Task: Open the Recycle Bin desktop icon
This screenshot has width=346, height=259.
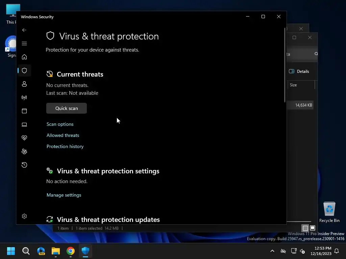Action: click(329, 212)
